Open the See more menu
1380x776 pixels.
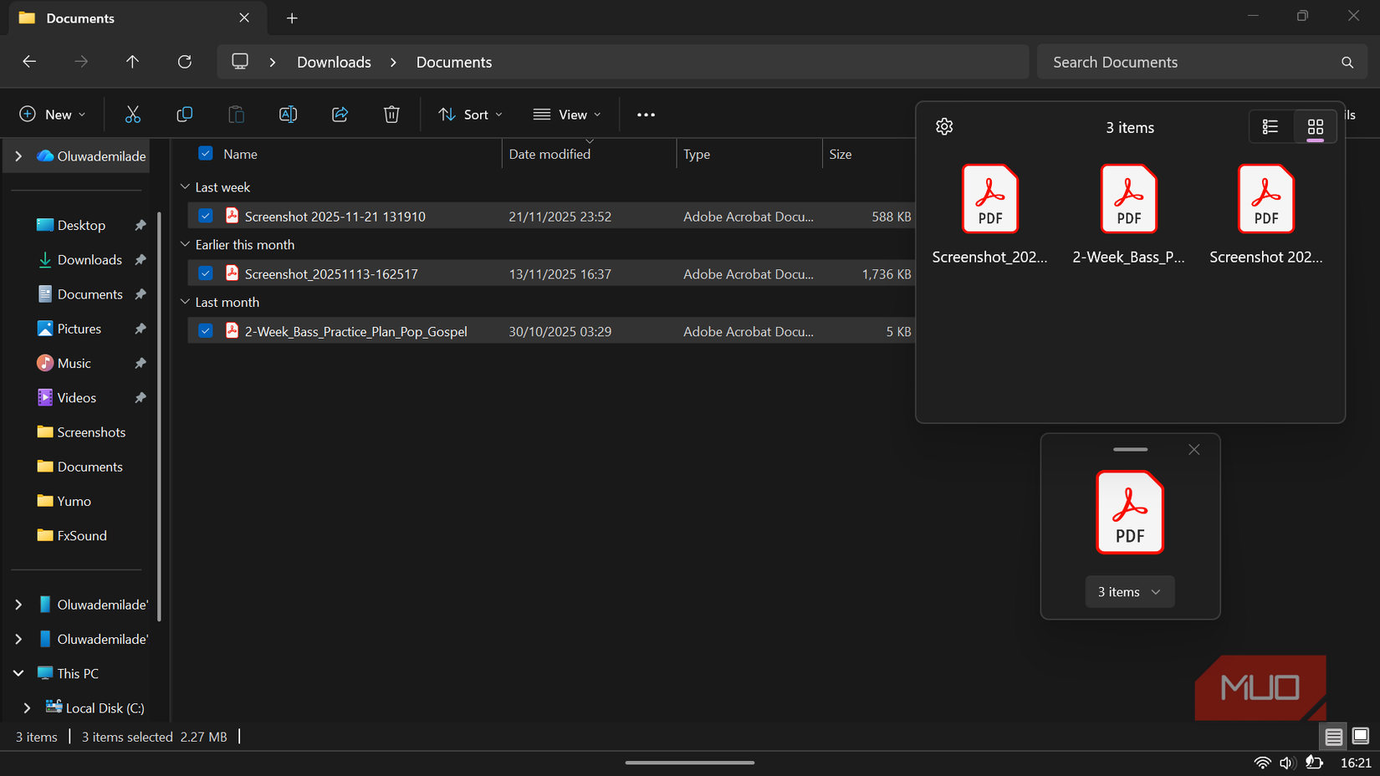(645, 114)
